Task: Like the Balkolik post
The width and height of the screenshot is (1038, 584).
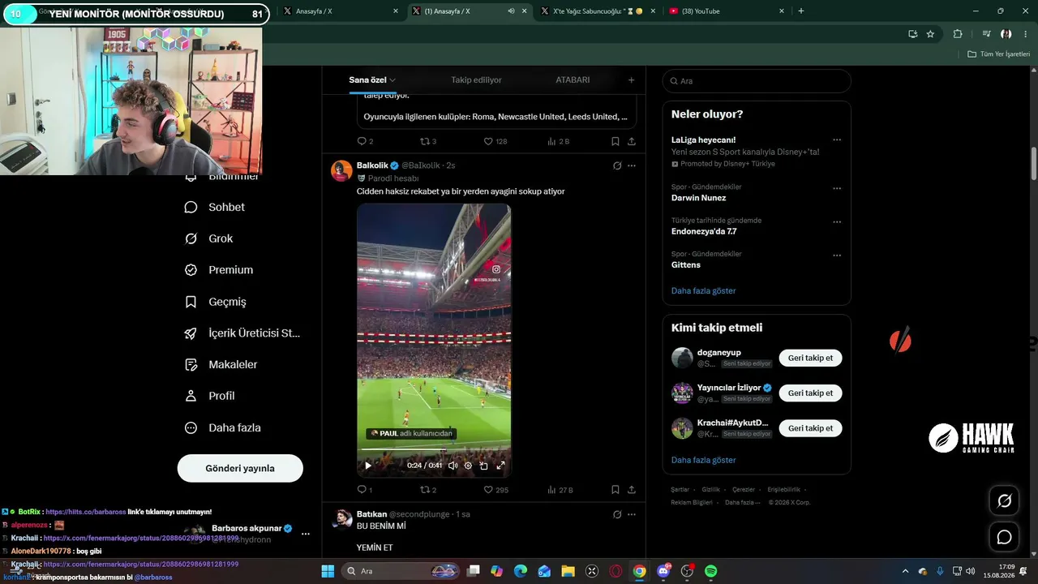Action: [495, 490]
